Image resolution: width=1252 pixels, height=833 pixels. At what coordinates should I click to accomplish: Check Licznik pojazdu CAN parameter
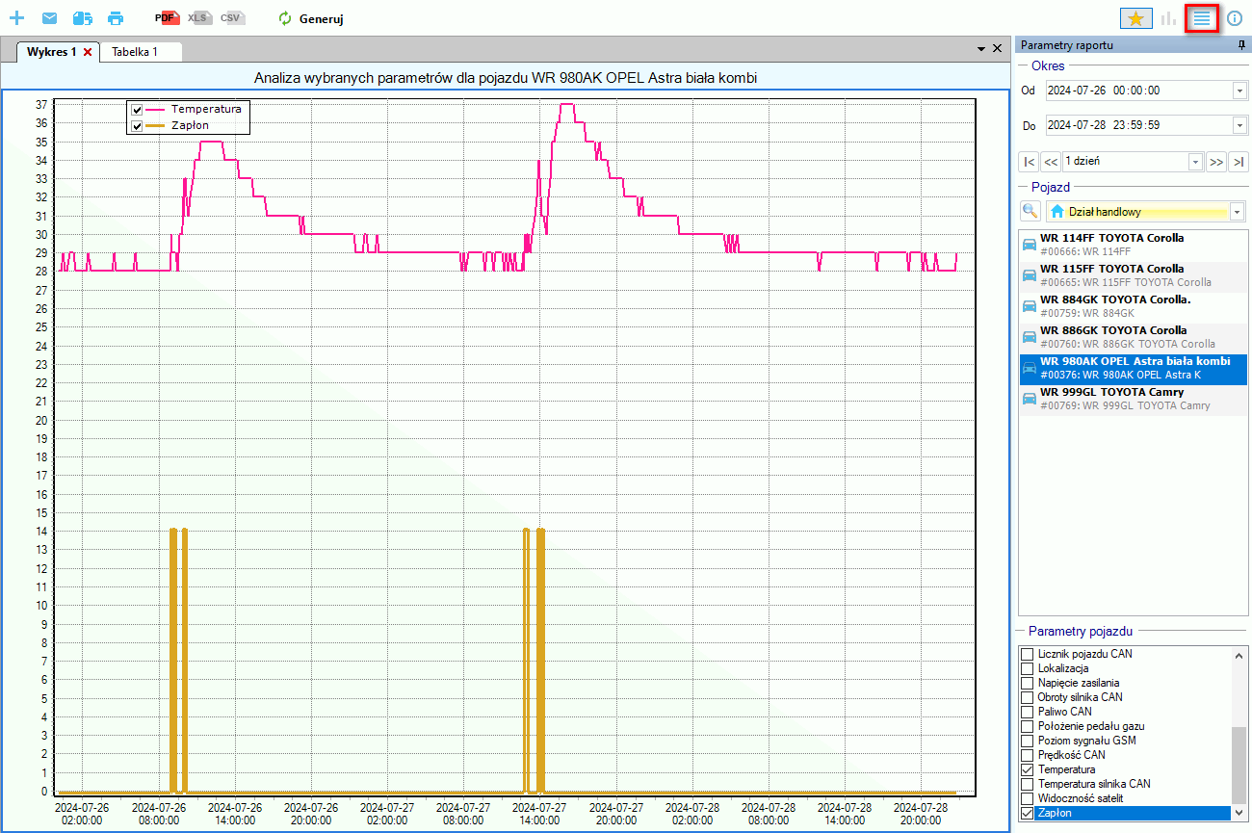[1027, 654]
